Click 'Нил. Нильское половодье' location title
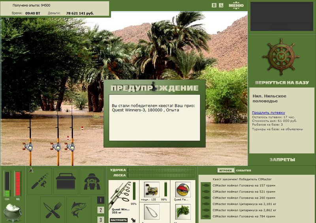The image size is (316, 223). [x=269, y=98]
